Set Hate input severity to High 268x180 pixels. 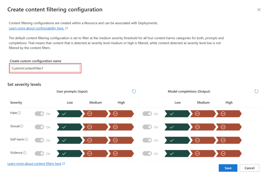[x=121, y=114]
